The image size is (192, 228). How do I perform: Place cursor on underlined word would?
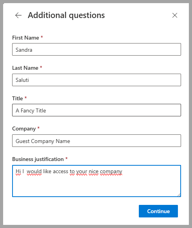pos(34,172)
